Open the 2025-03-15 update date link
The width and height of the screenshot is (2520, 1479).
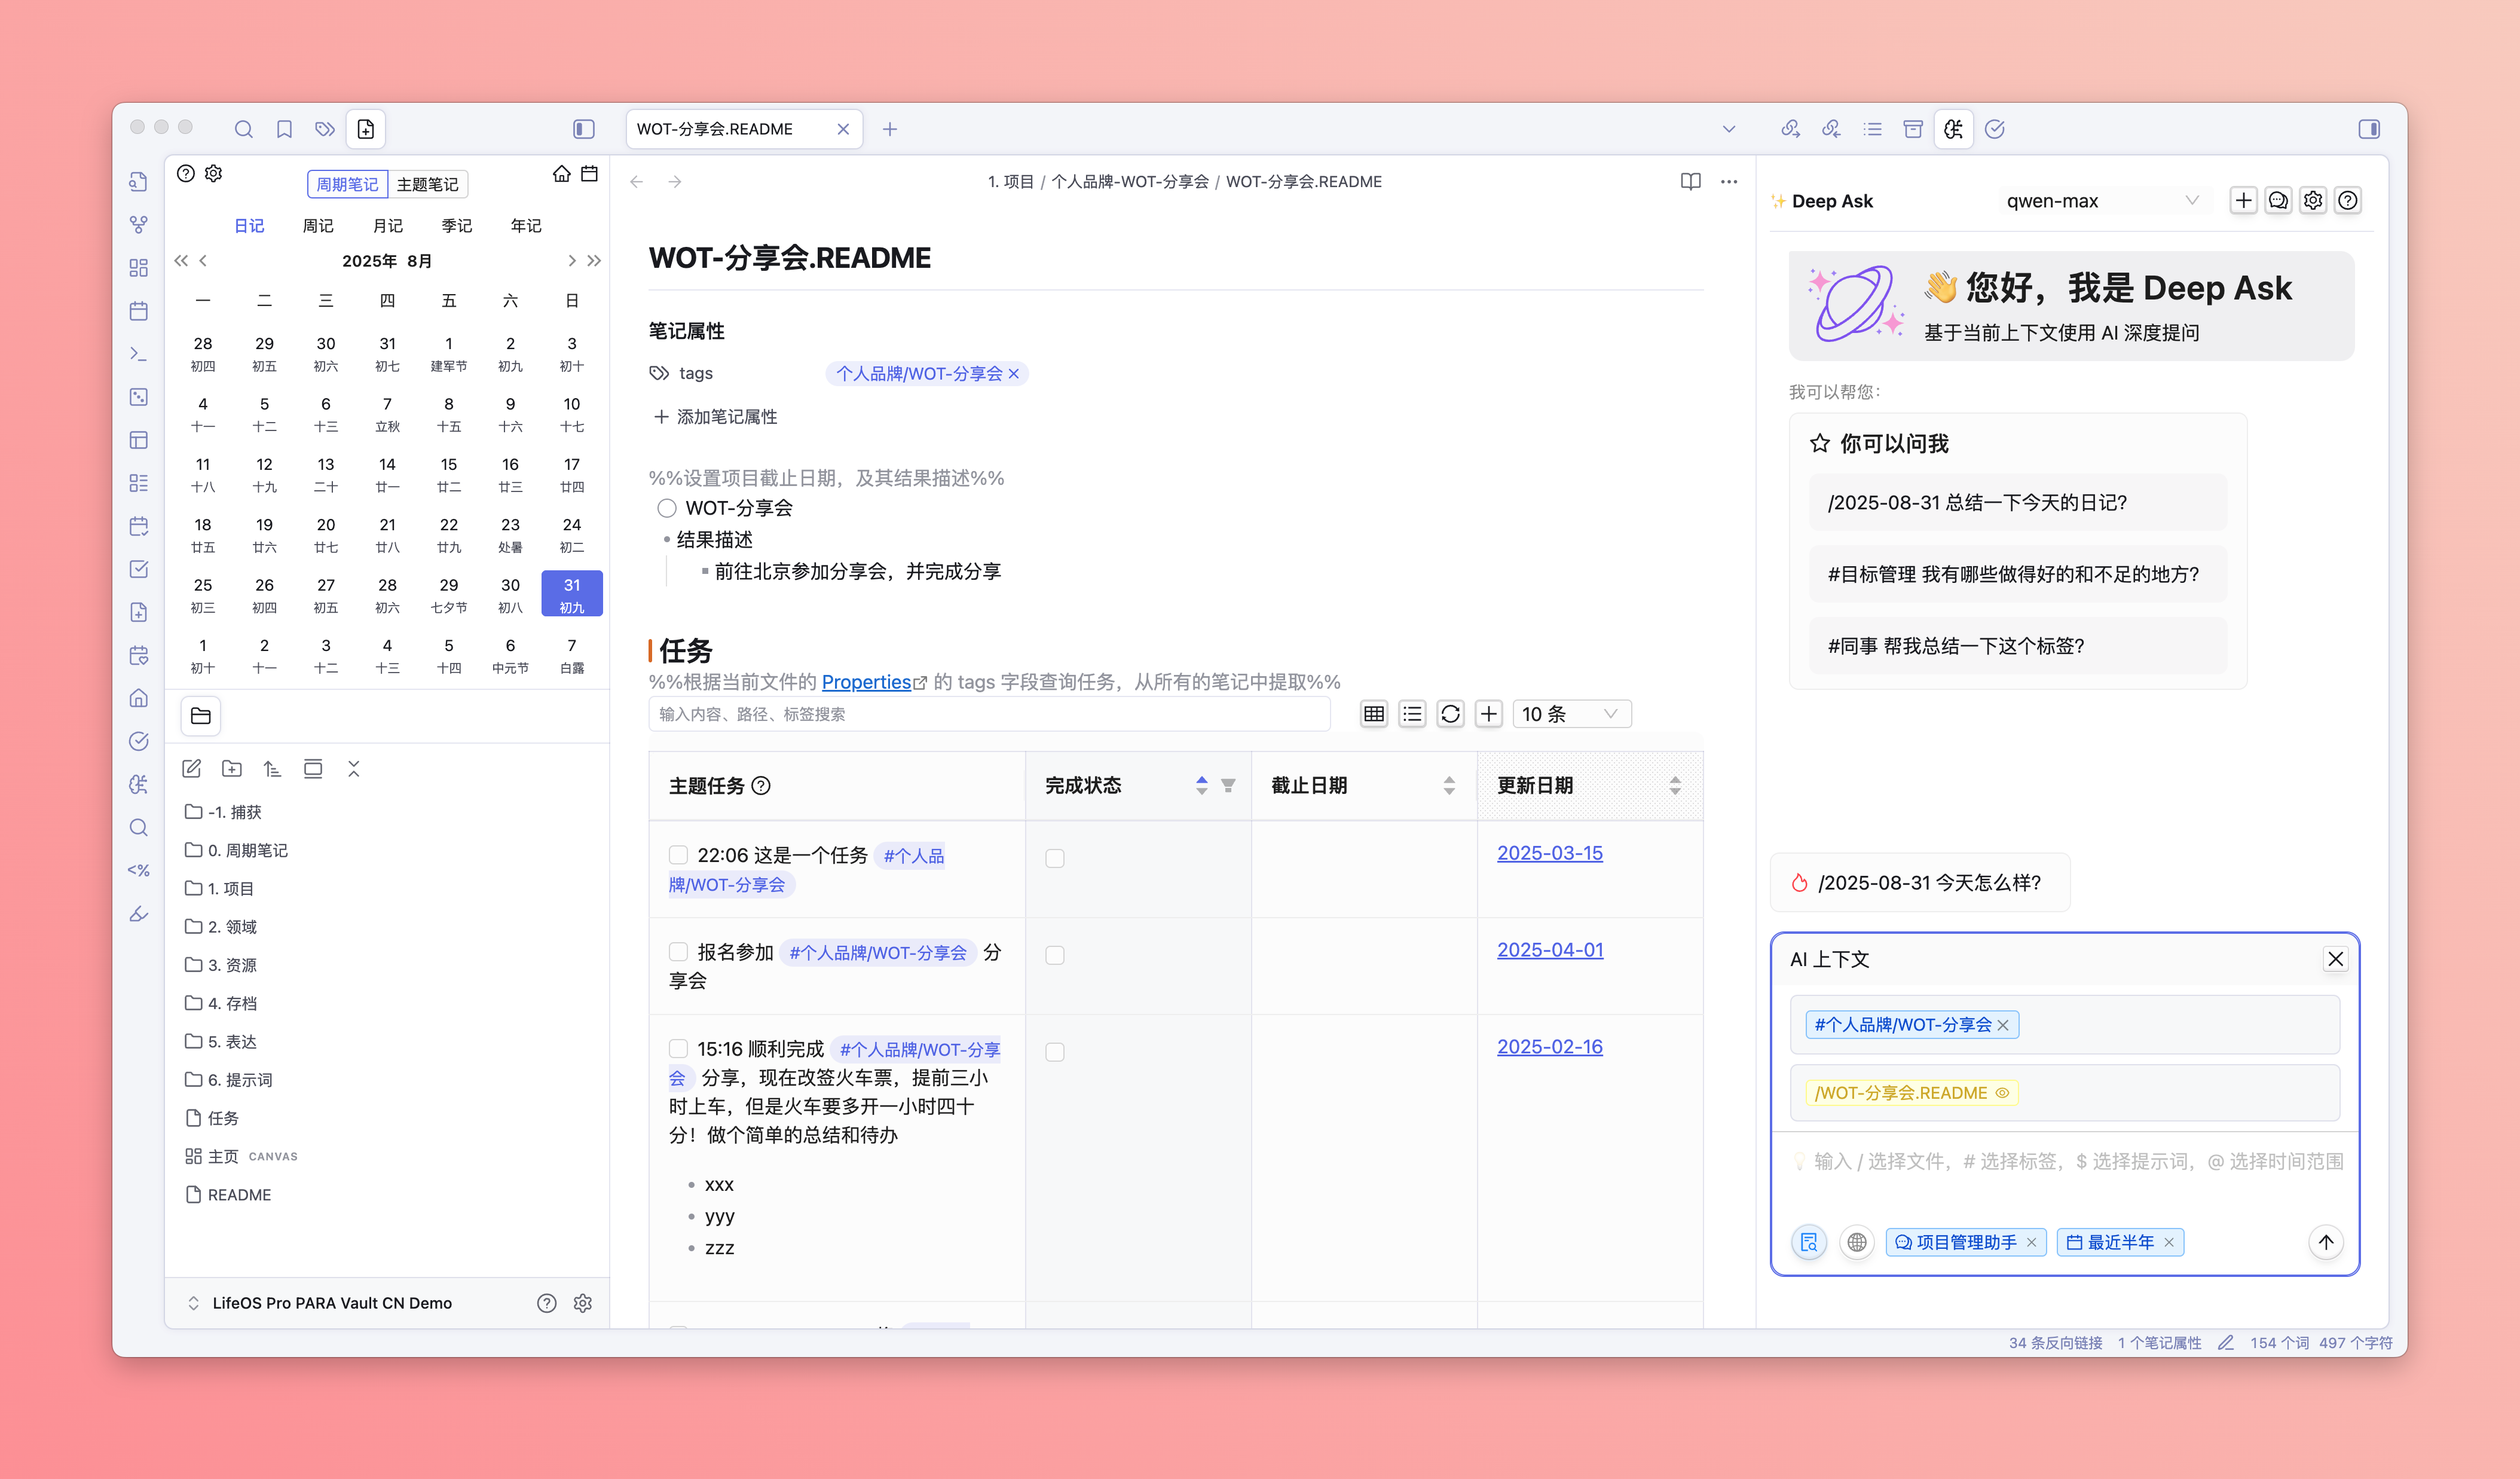pyautogui.click(x=1549, y=853)
